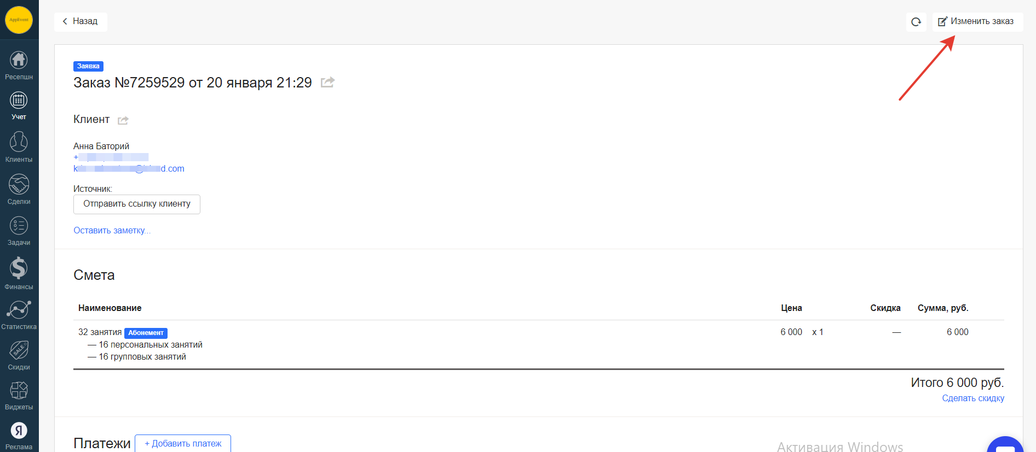Go to the Клиенты section
1036x452 pixels.
tap(19, 146)
